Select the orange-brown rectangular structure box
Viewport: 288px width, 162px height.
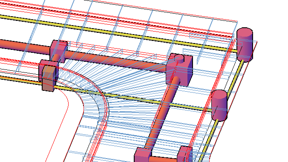pos(49,78)
